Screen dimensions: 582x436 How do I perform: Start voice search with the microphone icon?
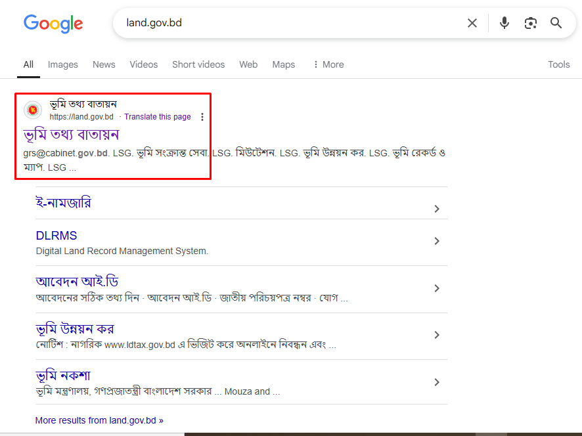coord(504,23)
